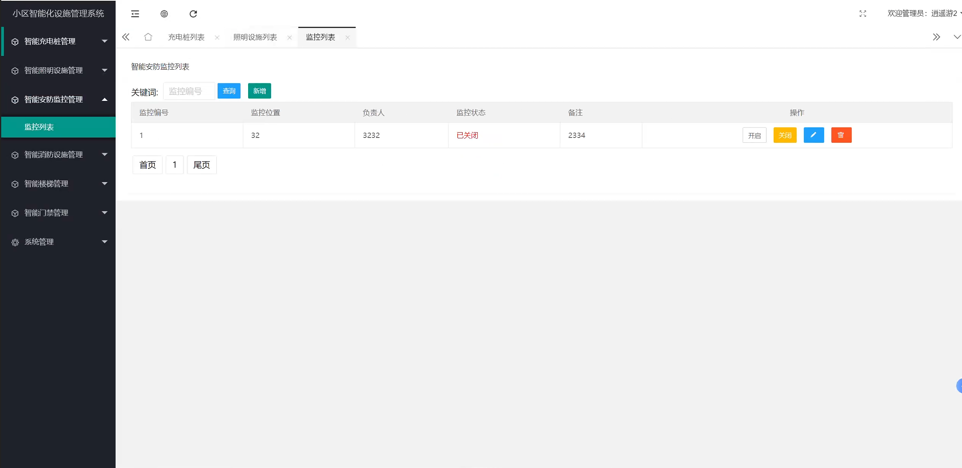Image resolution: width=962 pixels, height=468 pixels.
Task: Click the globe icon in top bar
Action: tap(164, 14)
